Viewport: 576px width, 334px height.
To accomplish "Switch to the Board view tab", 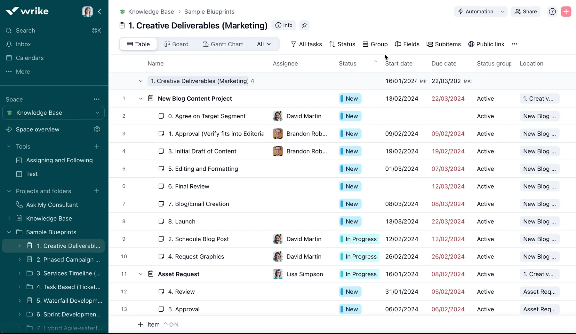I will [176, 44].
